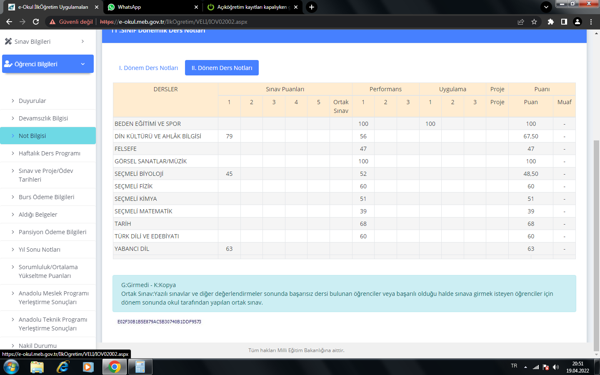The image size is (600, 375).
Task: Click the SEÇMELİ KİMYA course name
Action: click(x=135, y=199)
